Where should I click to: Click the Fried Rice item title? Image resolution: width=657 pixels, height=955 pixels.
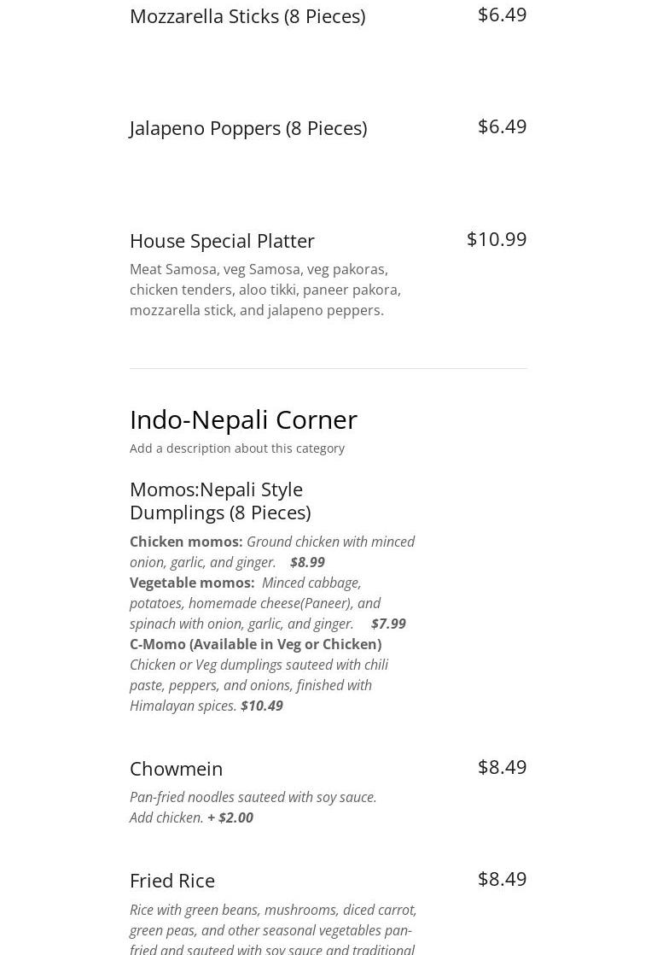[x=172, y=881]
